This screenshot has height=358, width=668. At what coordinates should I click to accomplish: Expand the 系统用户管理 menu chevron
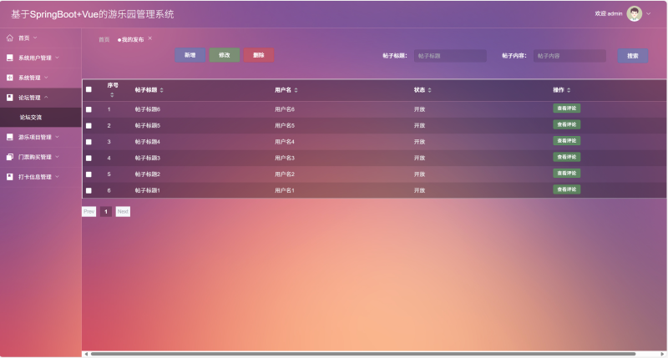[57, 58]
